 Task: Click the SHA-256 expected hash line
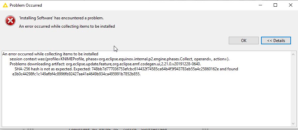(x=126, y=69)
